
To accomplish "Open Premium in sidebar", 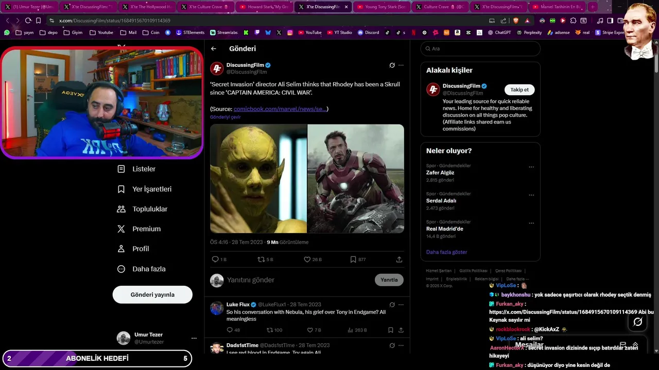I will 139,229.
